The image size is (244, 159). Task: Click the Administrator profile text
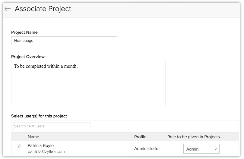tap(147, 148)
